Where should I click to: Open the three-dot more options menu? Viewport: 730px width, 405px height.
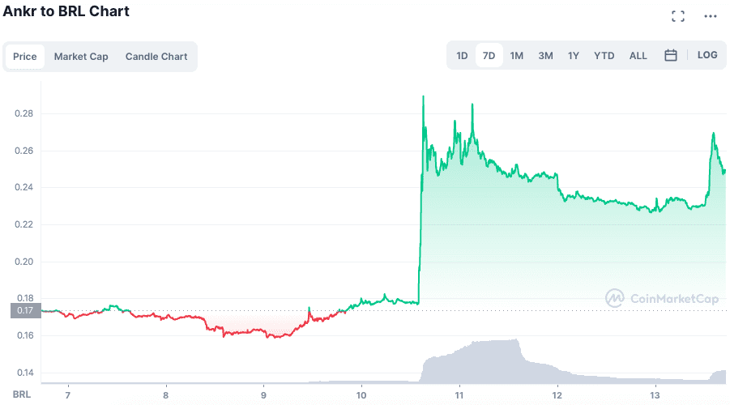coord(711,16)
